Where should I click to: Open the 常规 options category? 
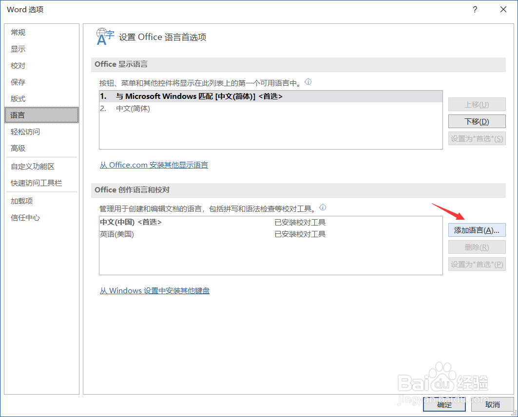click(41, 32)
